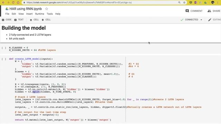The width and height of the screenshot is (221, 124).
Task: Click the browser forward arrow
Action: point(8,2)
